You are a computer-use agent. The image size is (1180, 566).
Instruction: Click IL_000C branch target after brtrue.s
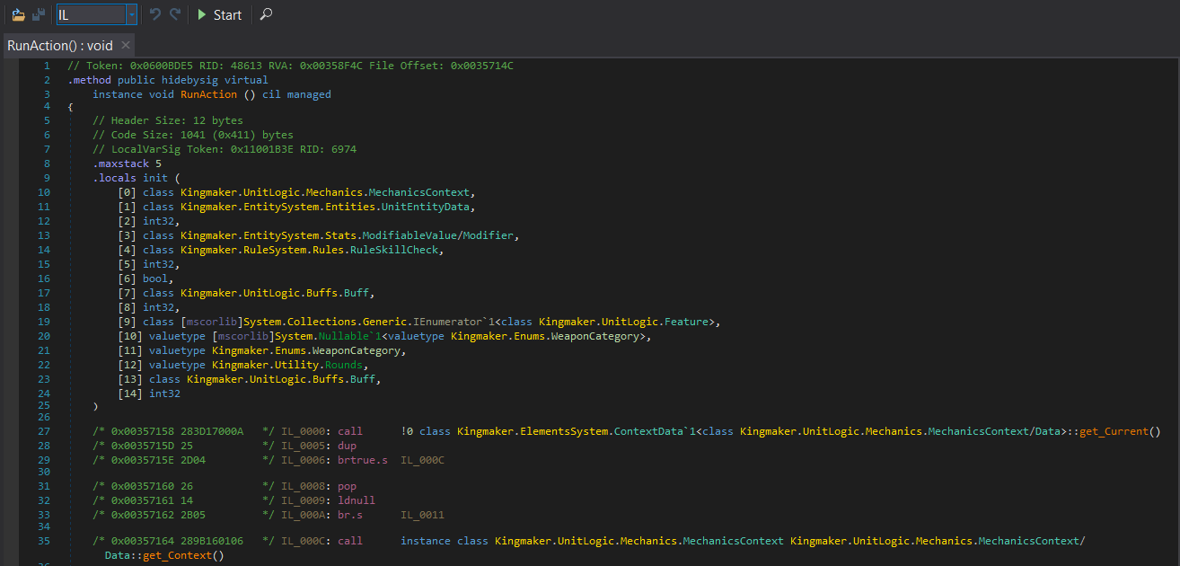tap(423, 460)
